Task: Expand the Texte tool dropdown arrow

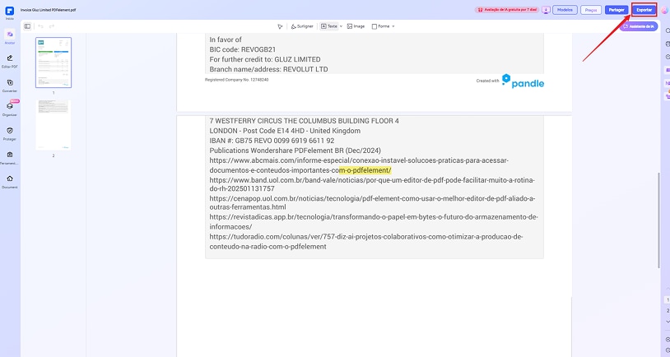Action: pos(341,26)
